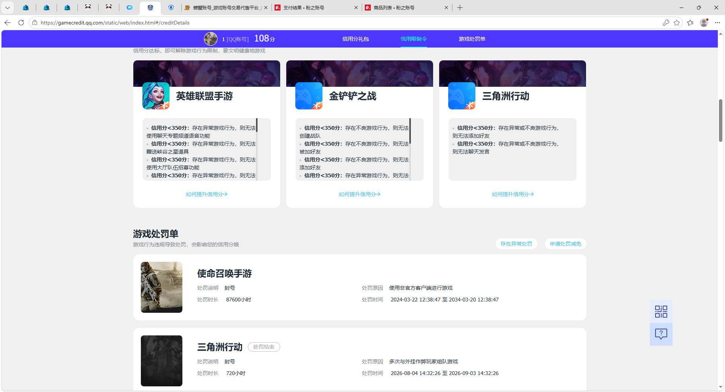Go back to the previous page
725x392 pixels.
7,23
